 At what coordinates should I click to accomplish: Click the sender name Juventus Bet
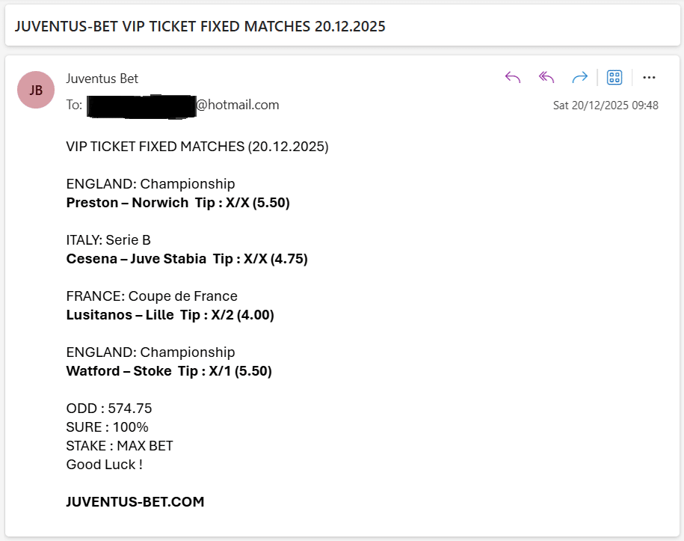[102, 79]
